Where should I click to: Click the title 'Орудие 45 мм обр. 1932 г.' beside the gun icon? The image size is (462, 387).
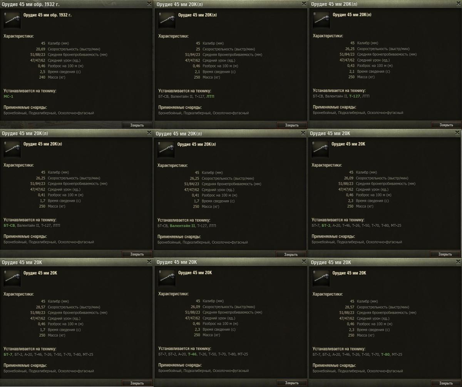click(x=47, y=15)
